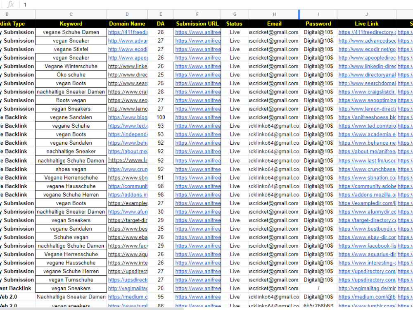The image size is (413, 310).
Task: Click the 'ent Backlink' type cell
Action: click(x=17, y=289)
